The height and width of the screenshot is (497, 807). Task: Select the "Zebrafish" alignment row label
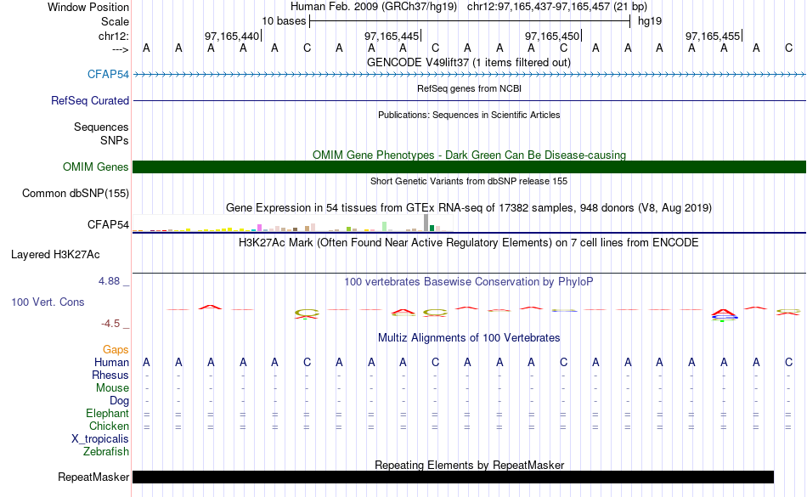click(106, 451)
